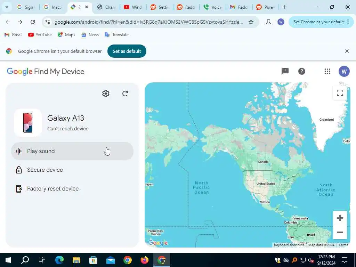Open File Explorer from taskbar
Image resolution: width=356 pixels, height=267 pixels.
[x=76, y=260]
